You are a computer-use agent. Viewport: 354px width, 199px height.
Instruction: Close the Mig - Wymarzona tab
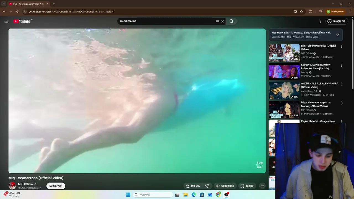[x=47, y=4]
